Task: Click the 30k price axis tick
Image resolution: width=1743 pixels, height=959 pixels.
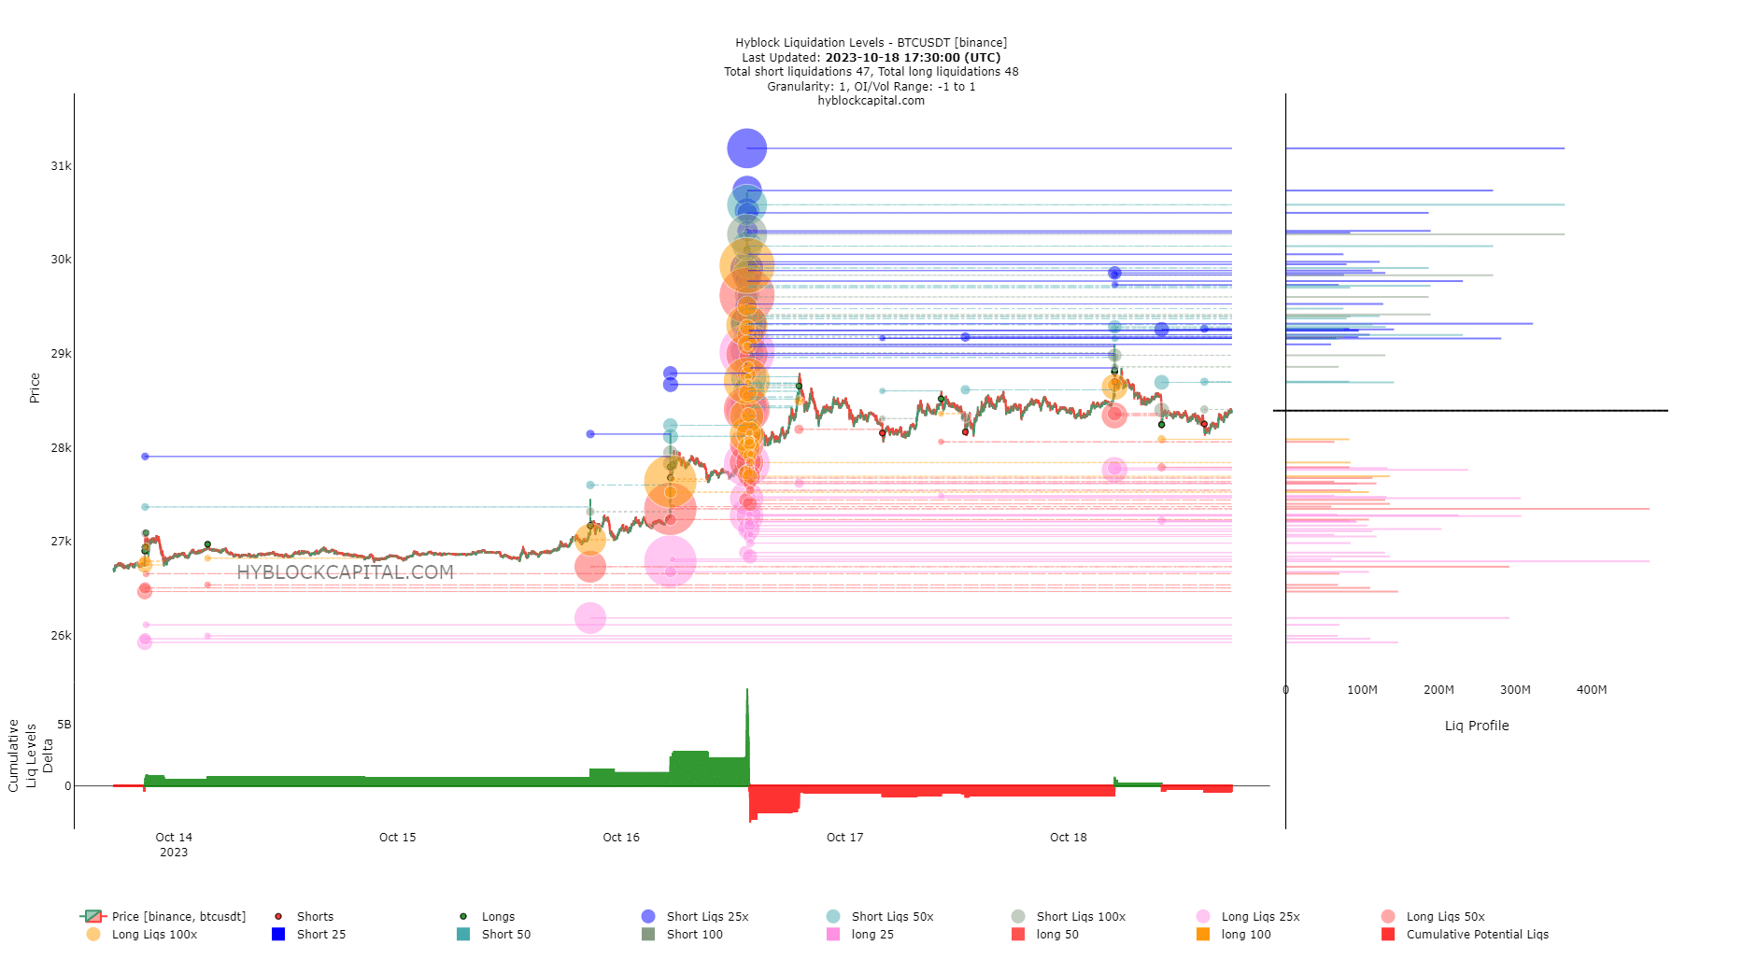Action: [x=61, y=260]
